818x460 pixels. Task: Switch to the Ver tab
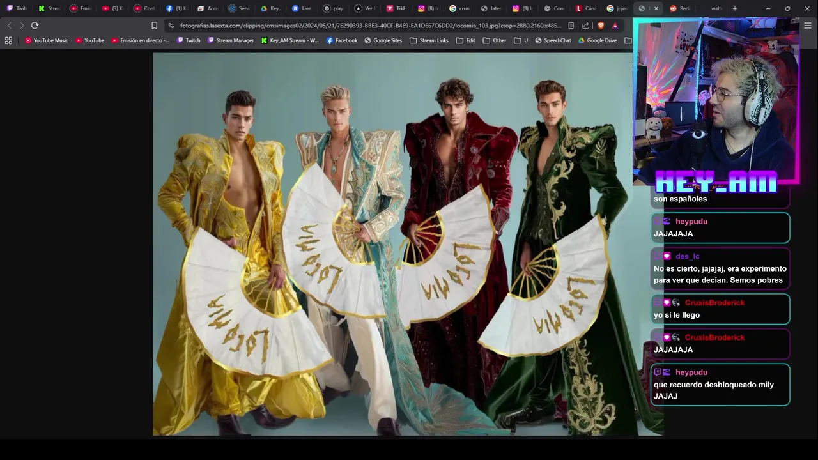pyautogui.click(x=365, y=8)
